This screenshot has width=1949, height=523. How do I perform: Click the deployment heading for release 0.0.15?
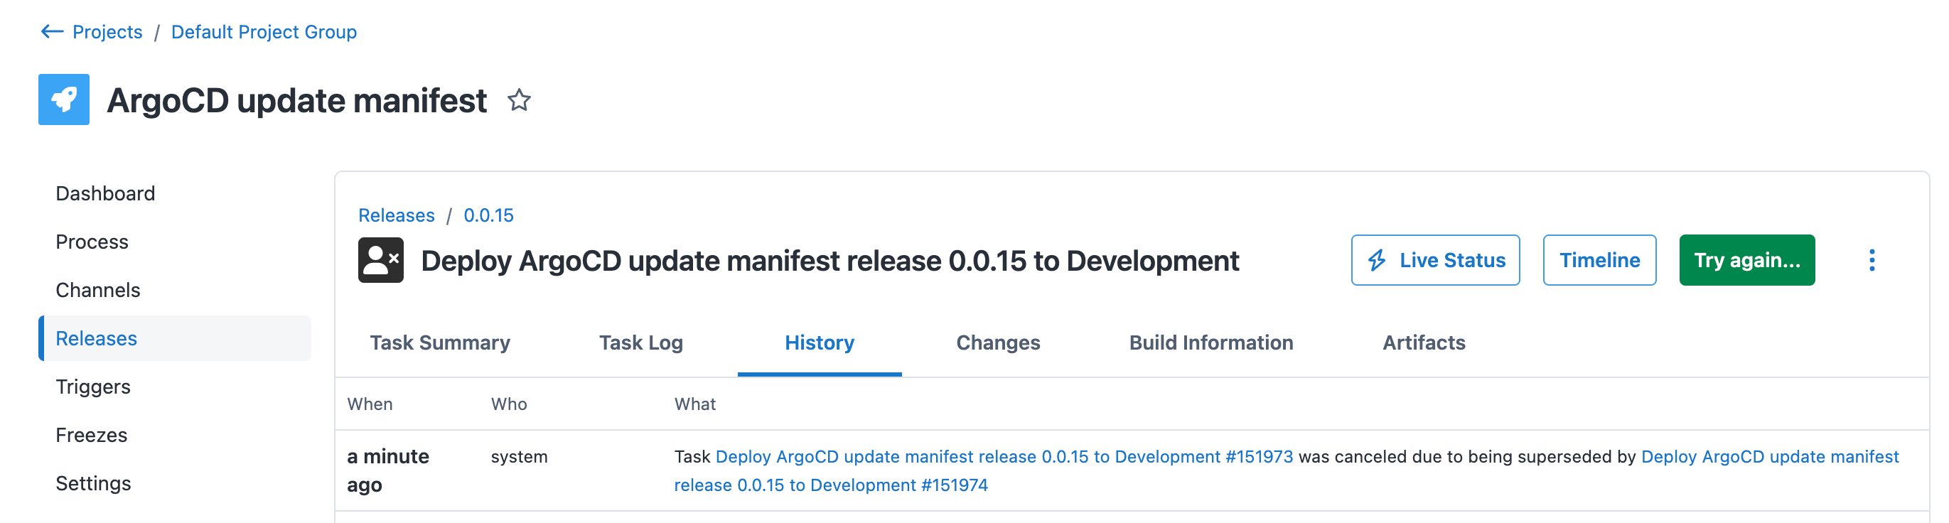[x=830, y=261]
